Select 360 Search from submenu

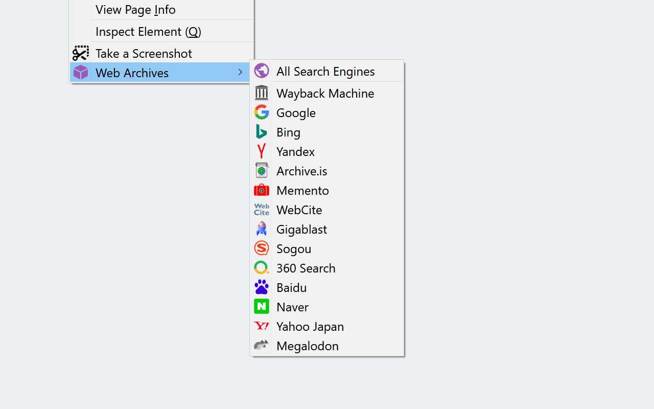[x=327, y=268]
